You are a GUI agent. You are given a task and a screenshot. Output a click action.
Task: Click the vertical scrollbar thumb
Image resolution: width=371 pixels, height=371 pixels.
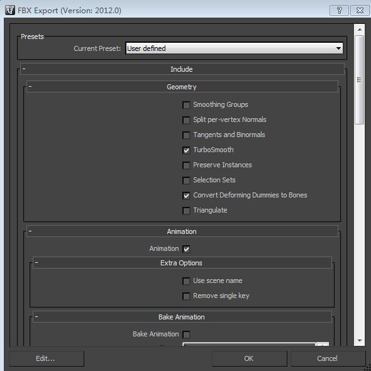click(x=360, y=80)
